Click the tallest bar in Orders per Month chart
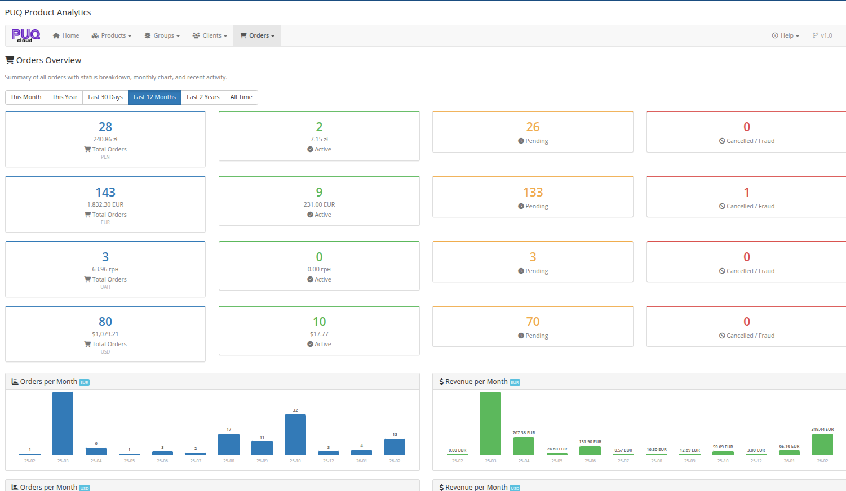This screenshot has height=491, width=846. (x=63, y=422)
